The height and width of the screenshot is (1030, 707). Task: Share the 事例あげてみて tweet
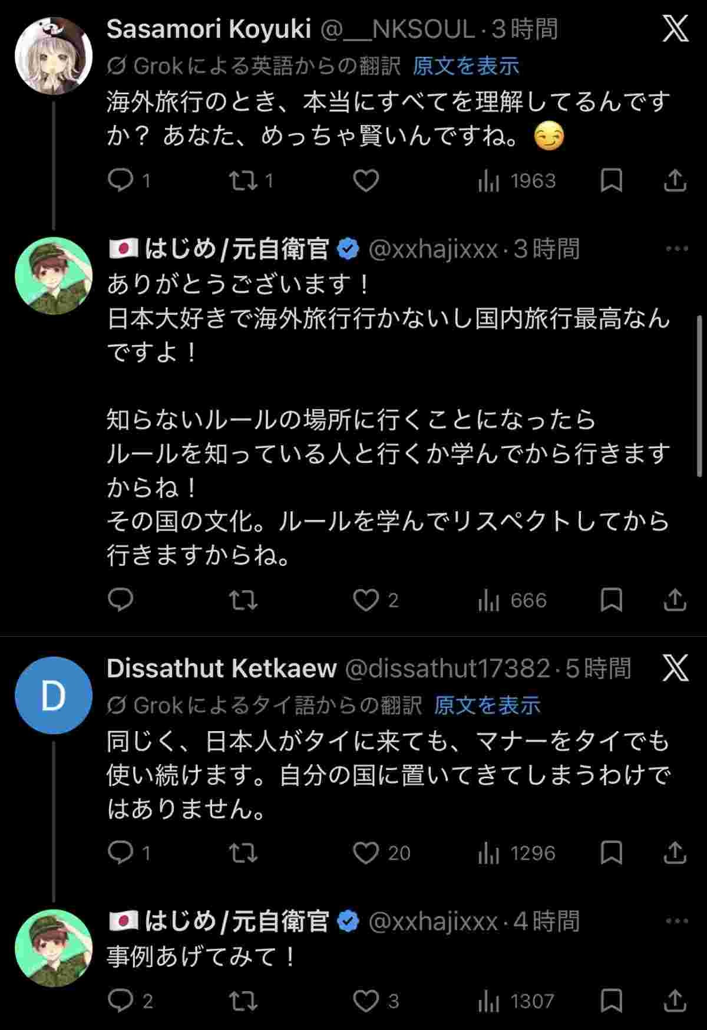click(675, 1001)
